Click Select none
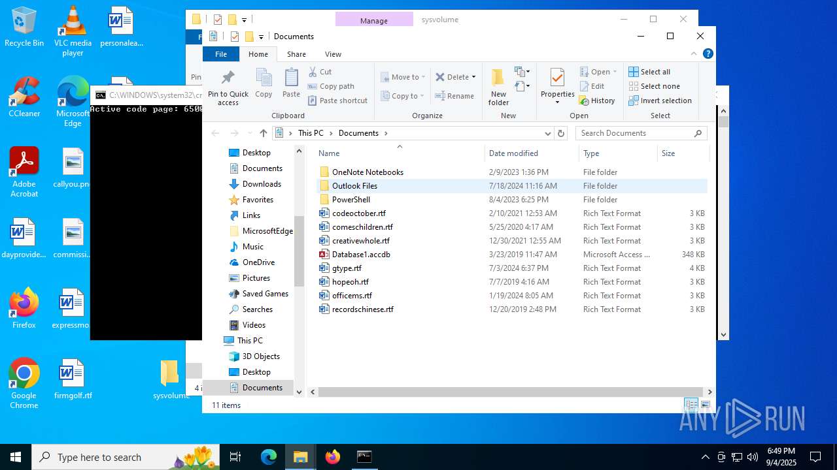Screen dimensions: 837x470 655,86
